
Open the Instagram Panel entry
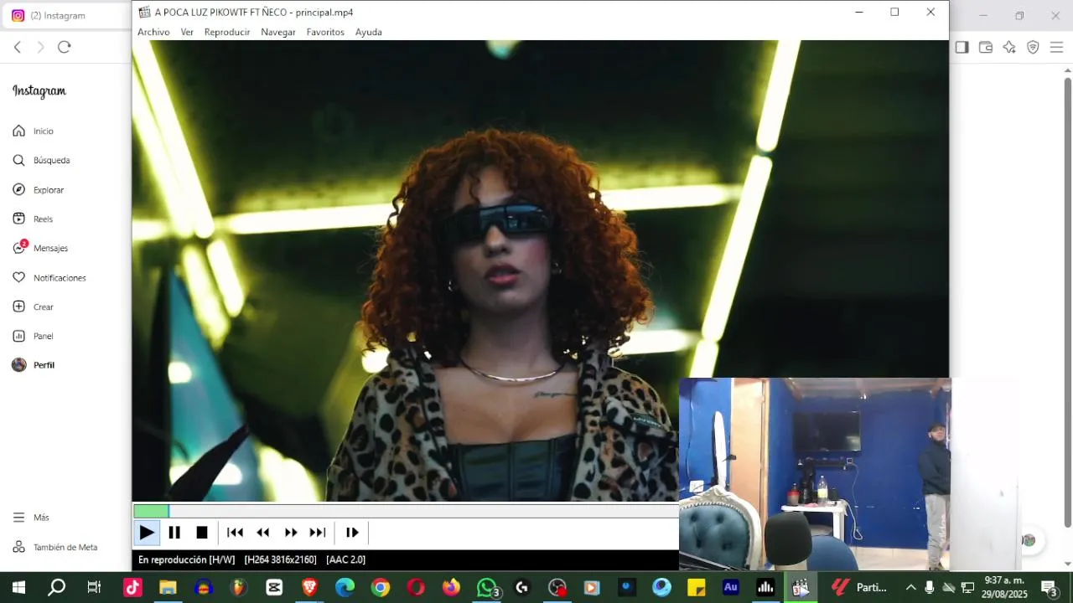pos(34,337)
